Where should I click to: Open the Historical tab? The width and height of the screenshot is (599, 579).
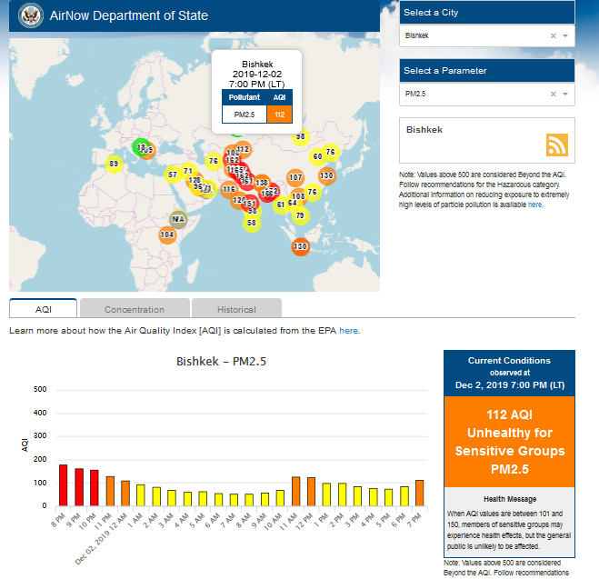click(x=236, y=309)
